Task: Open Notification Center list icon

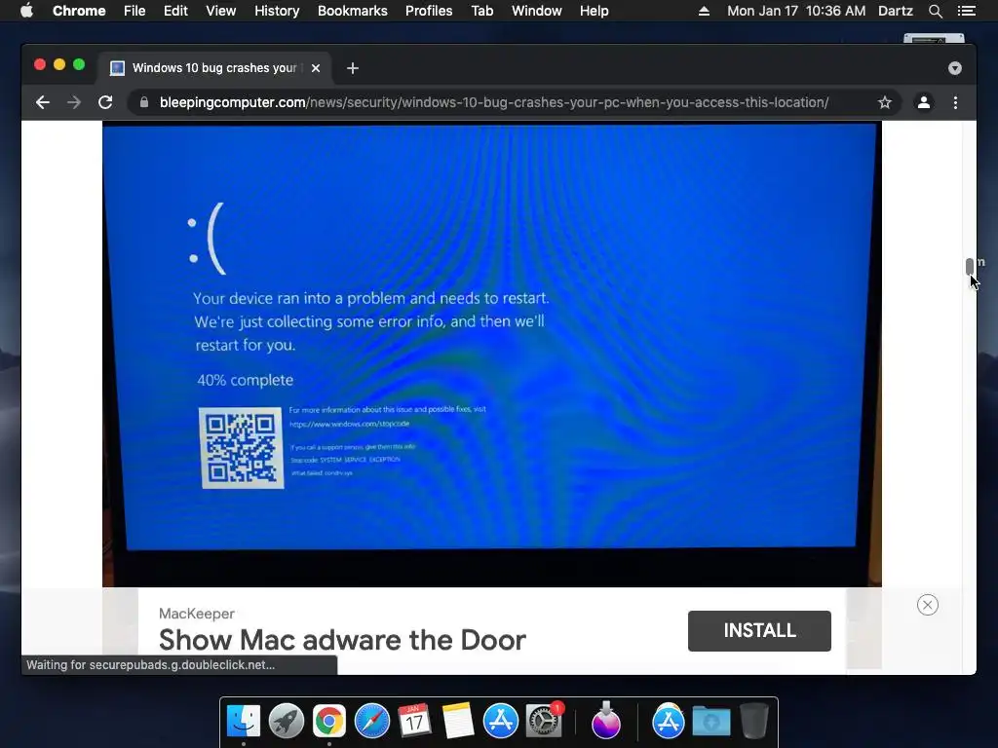Action: tap(966, 11)
